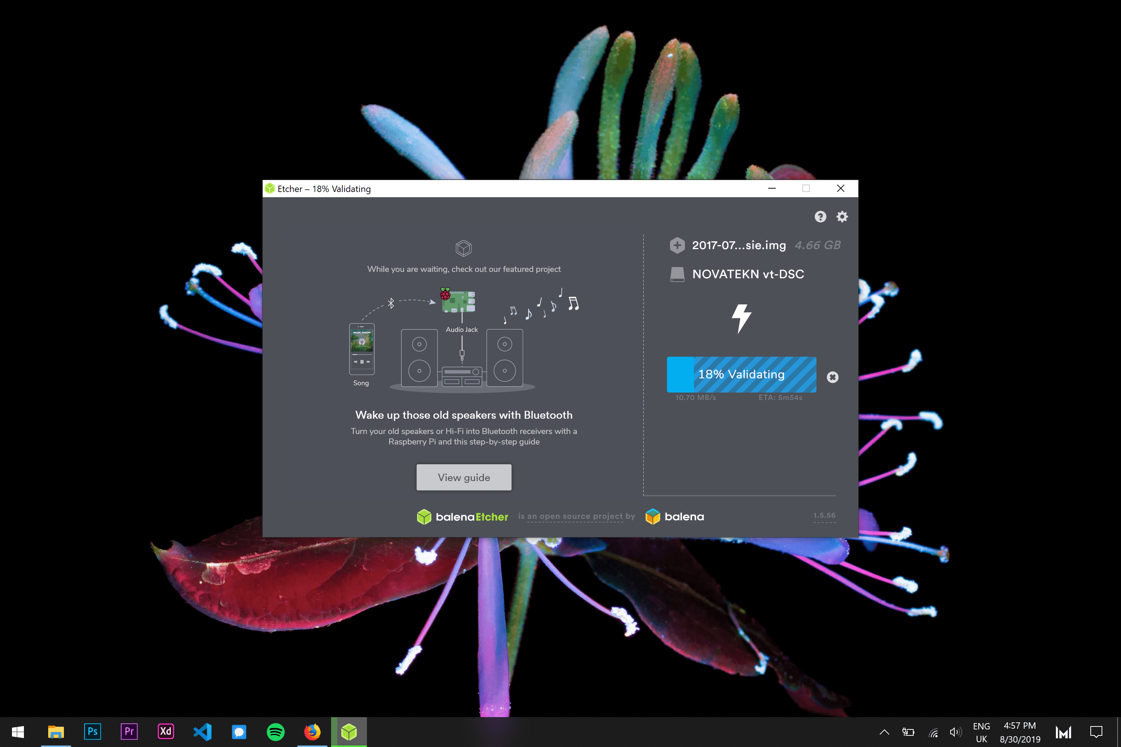Click the featured project cube icon above waiting text
This screenshot has width=1121, height=747.
(464, 248)
